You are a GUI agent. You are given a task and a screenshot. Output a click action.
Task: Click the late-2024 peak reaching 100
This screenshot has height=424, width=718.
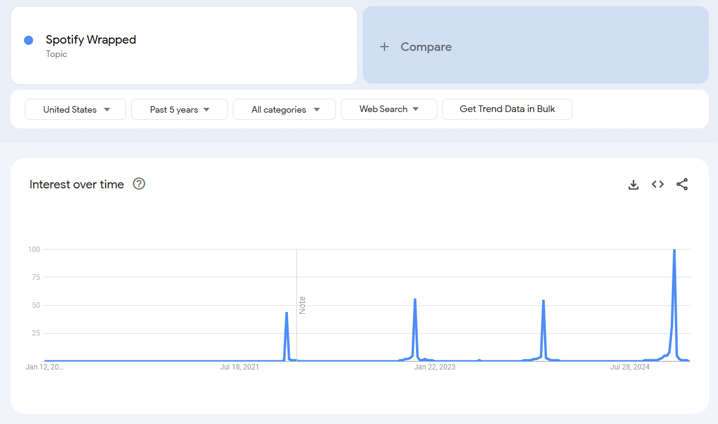click(x=674, y=250)
